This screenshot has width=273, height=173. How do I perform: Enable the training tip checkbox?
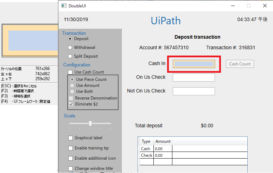click(x=71, y=148)
